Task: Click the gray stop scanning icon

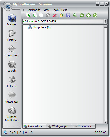Action: click(48, 16)
